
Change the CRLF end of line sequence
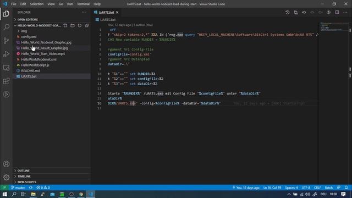click(x=317, y=188)
